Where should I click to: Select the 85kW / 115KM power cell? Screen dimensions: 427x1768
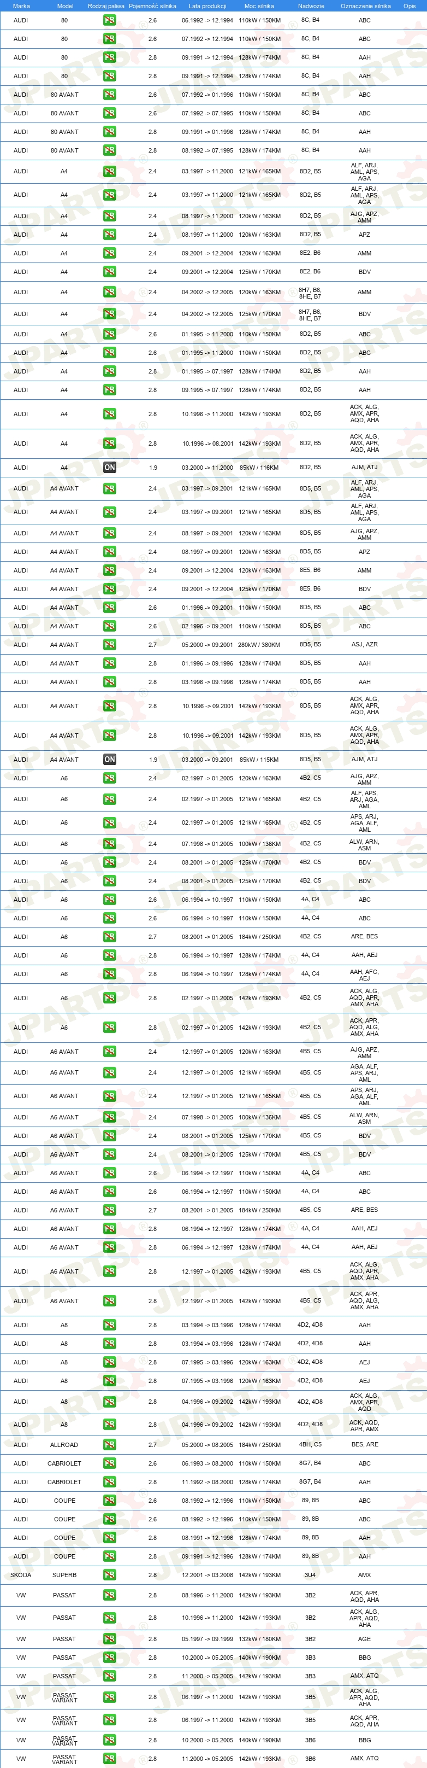[x=259, y=759]
